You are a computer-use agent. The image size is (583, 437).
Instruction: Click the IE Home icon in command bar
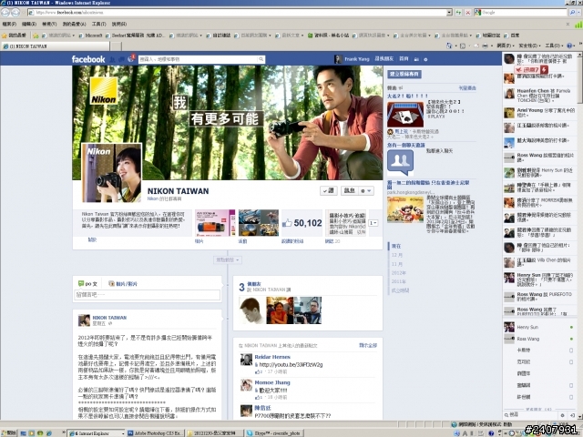click(x=449, y=46)
